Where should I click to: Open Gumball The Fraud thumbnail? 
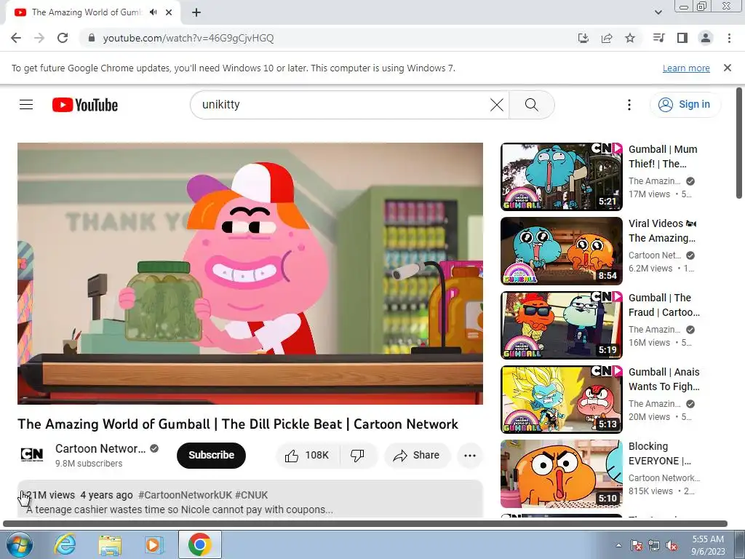click(x=561, y=325)
